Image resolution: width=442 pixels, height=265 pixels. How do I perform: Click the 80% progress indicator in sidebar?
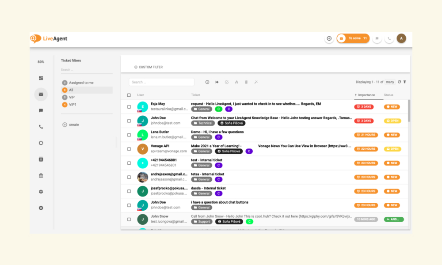[x=41, y=62]
